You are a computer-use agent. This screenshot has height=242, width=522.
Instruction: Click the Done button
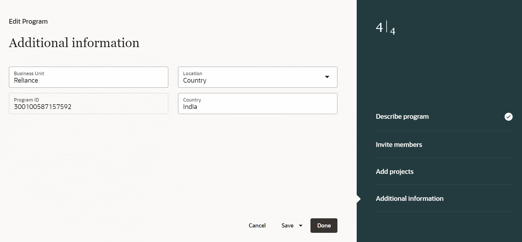(x=324, y=225)
